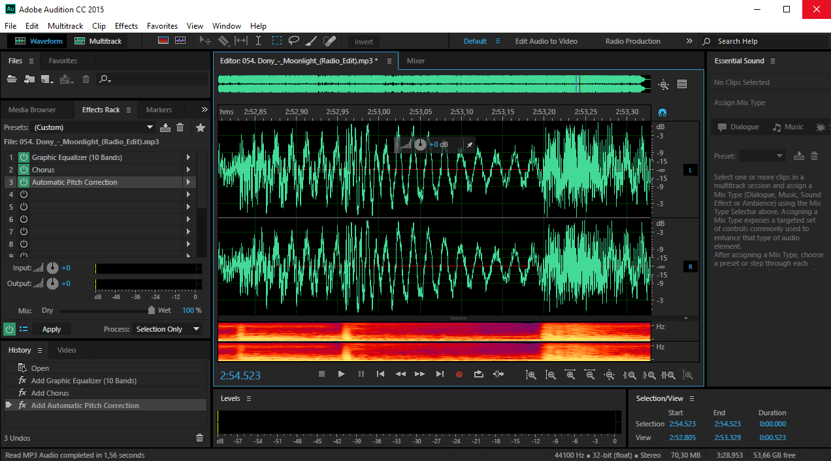Import file icon in Files panel

(x=29, y=79)
